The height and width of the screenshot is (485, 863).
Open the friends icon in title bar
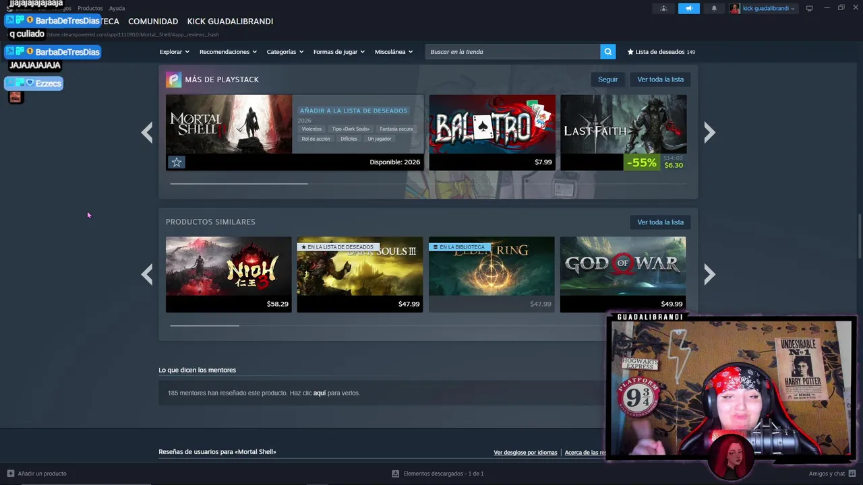coord(664,9)
